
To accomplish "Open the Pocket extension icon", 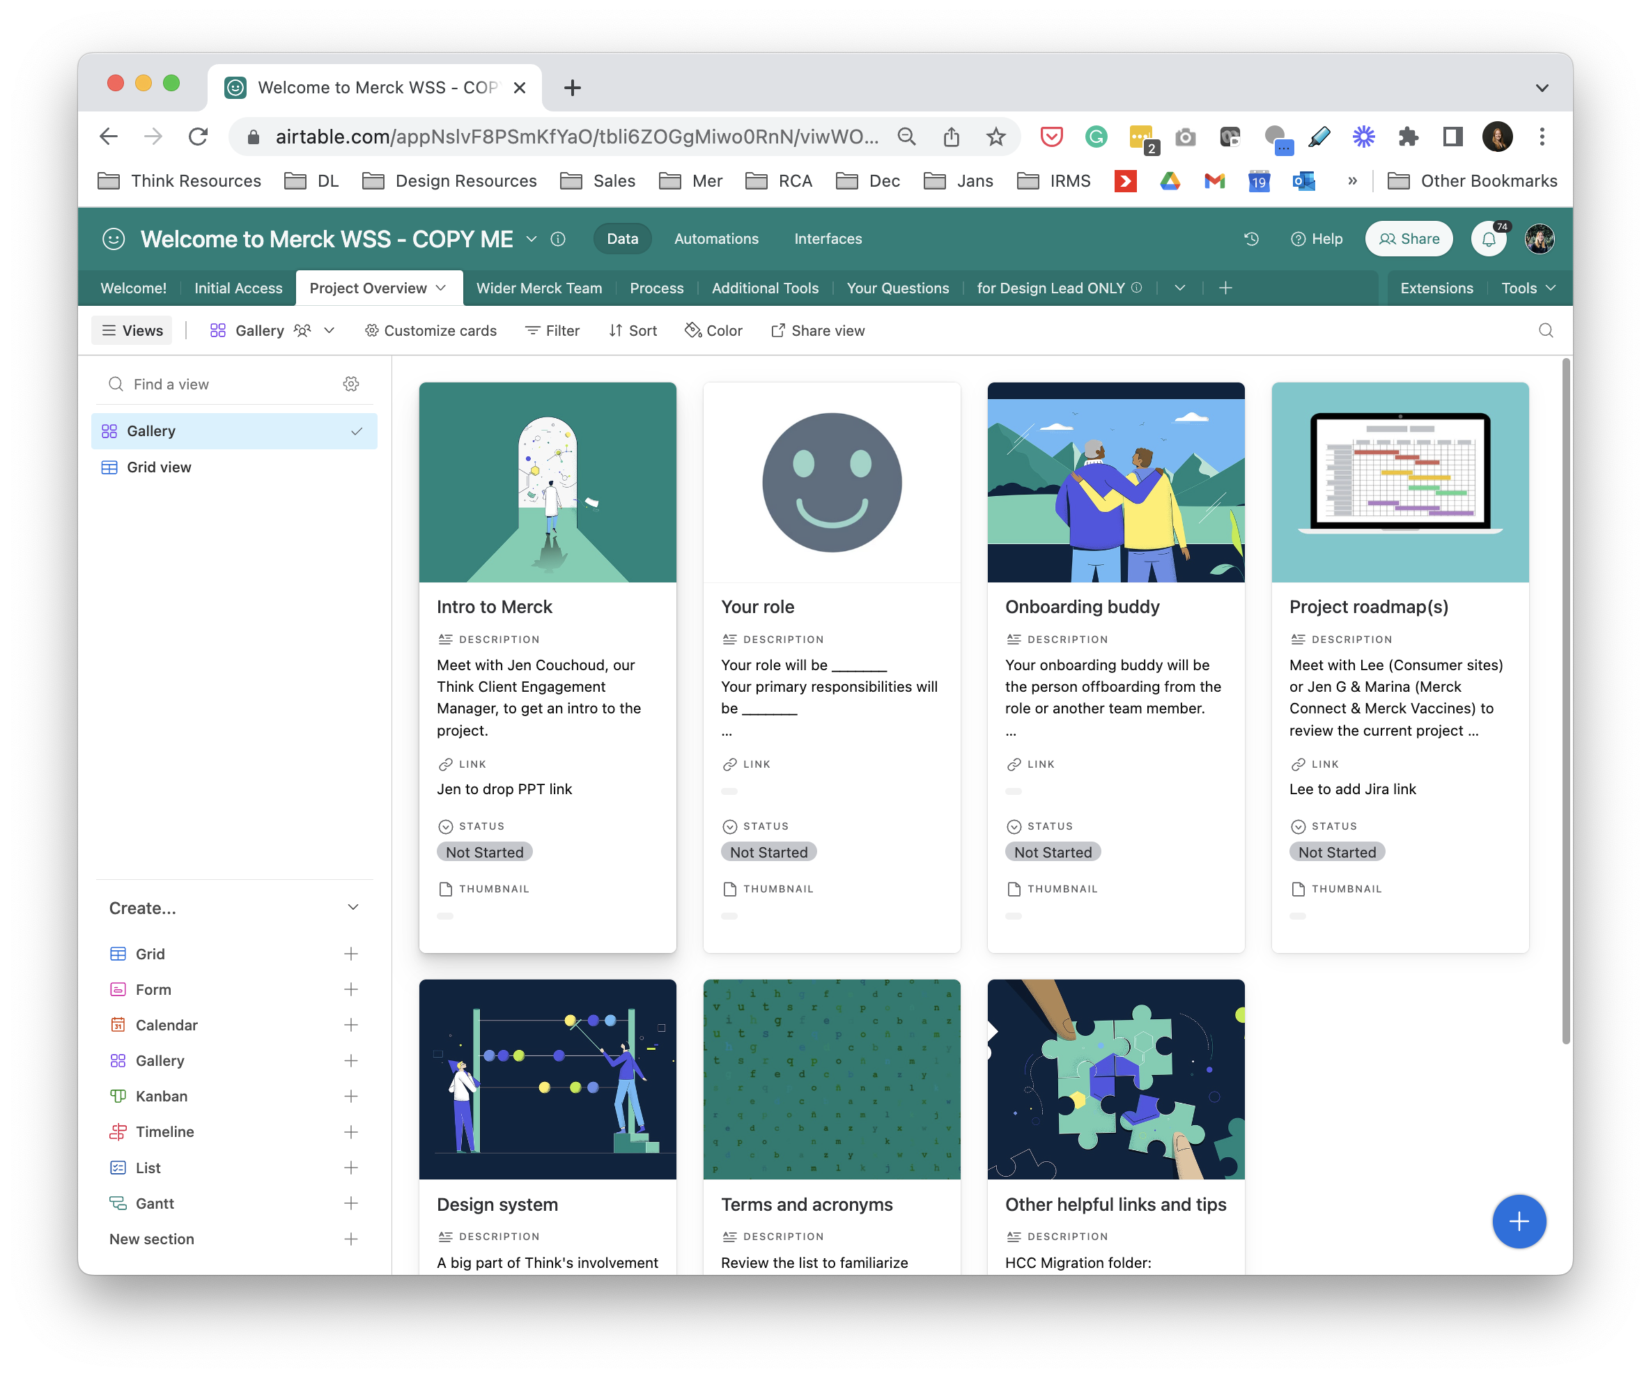I will [x=1051, y=137].
